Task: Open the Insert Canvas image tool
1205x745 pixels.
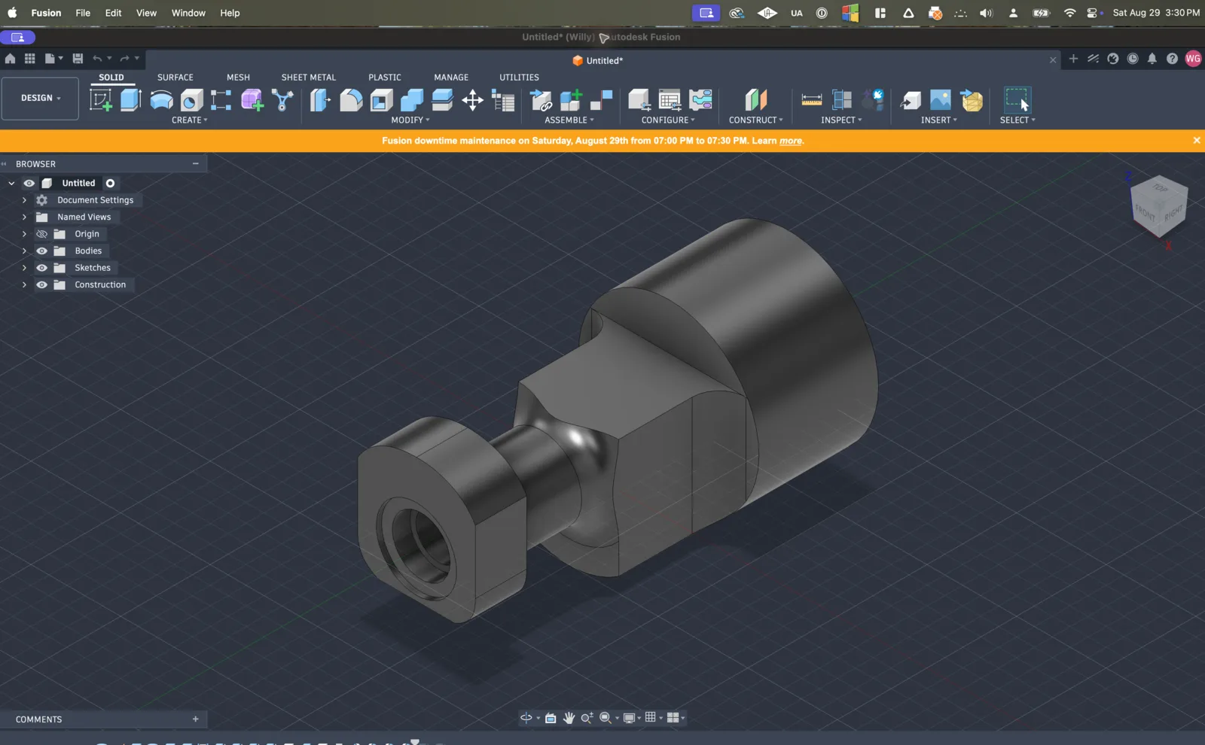Action: tap(941, 99)
